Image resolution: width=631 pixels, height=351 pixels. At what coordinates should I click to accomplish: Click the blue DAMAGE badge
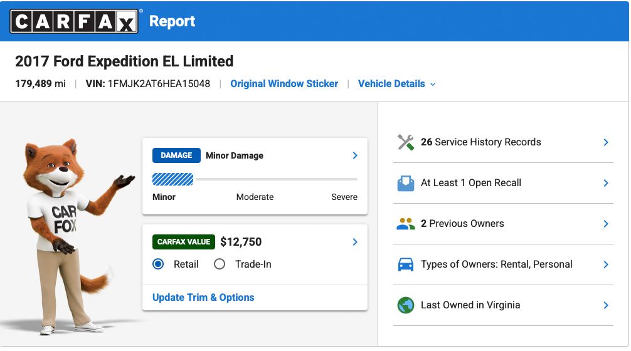[x=176, y=155]
